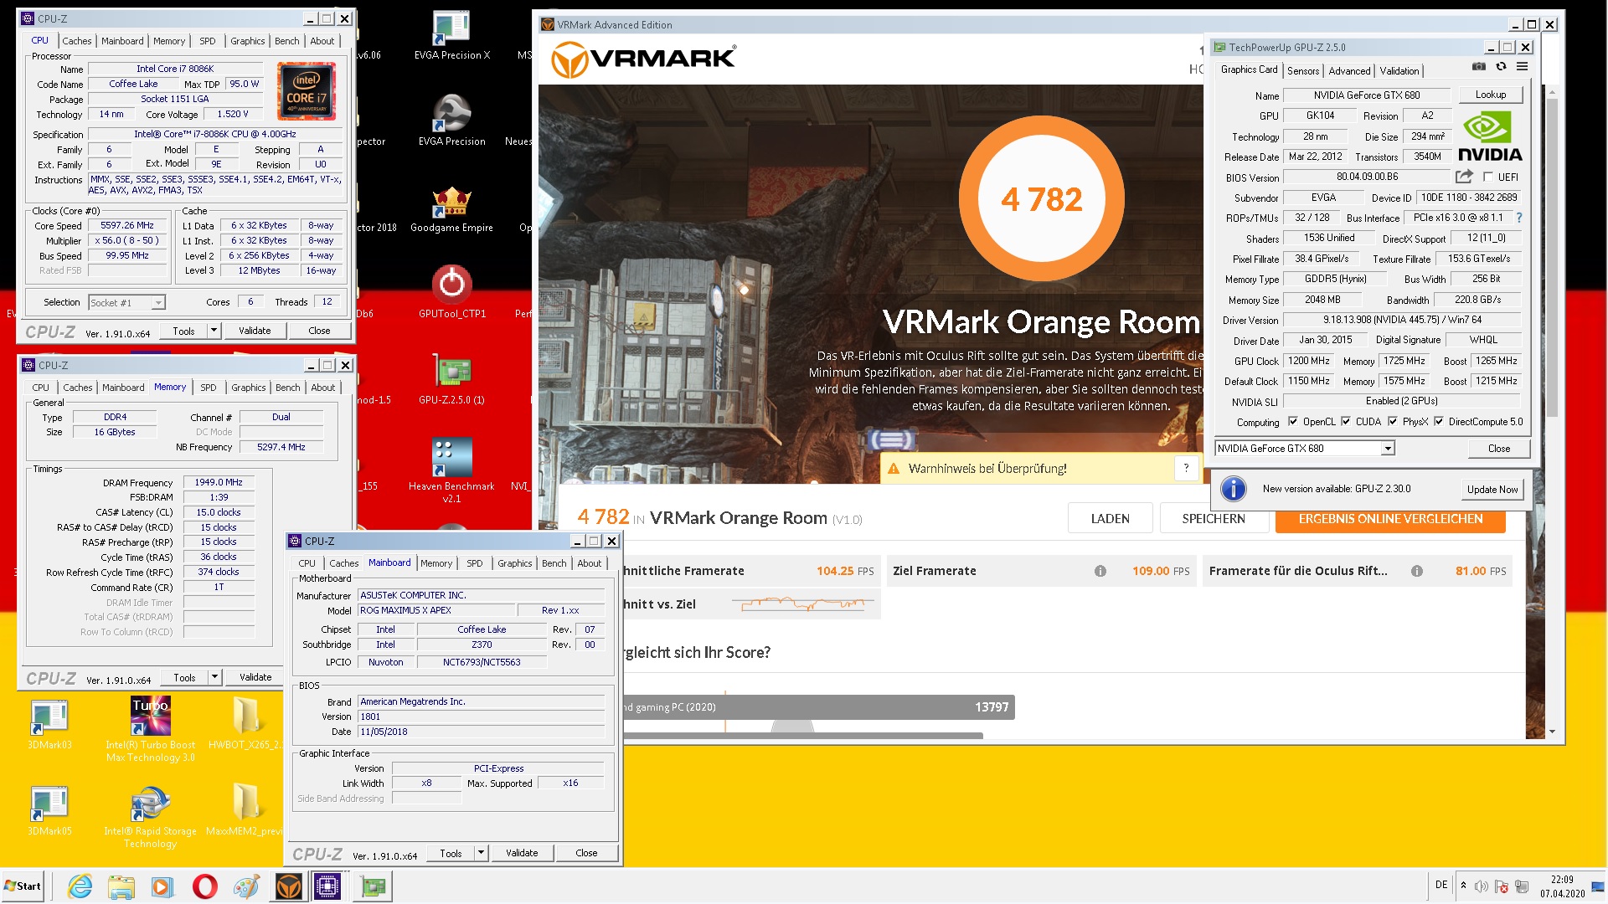Toggle the CUDA checkbox in GPU-Z
The image size is (1608, 904).
tap(1346, 422)
